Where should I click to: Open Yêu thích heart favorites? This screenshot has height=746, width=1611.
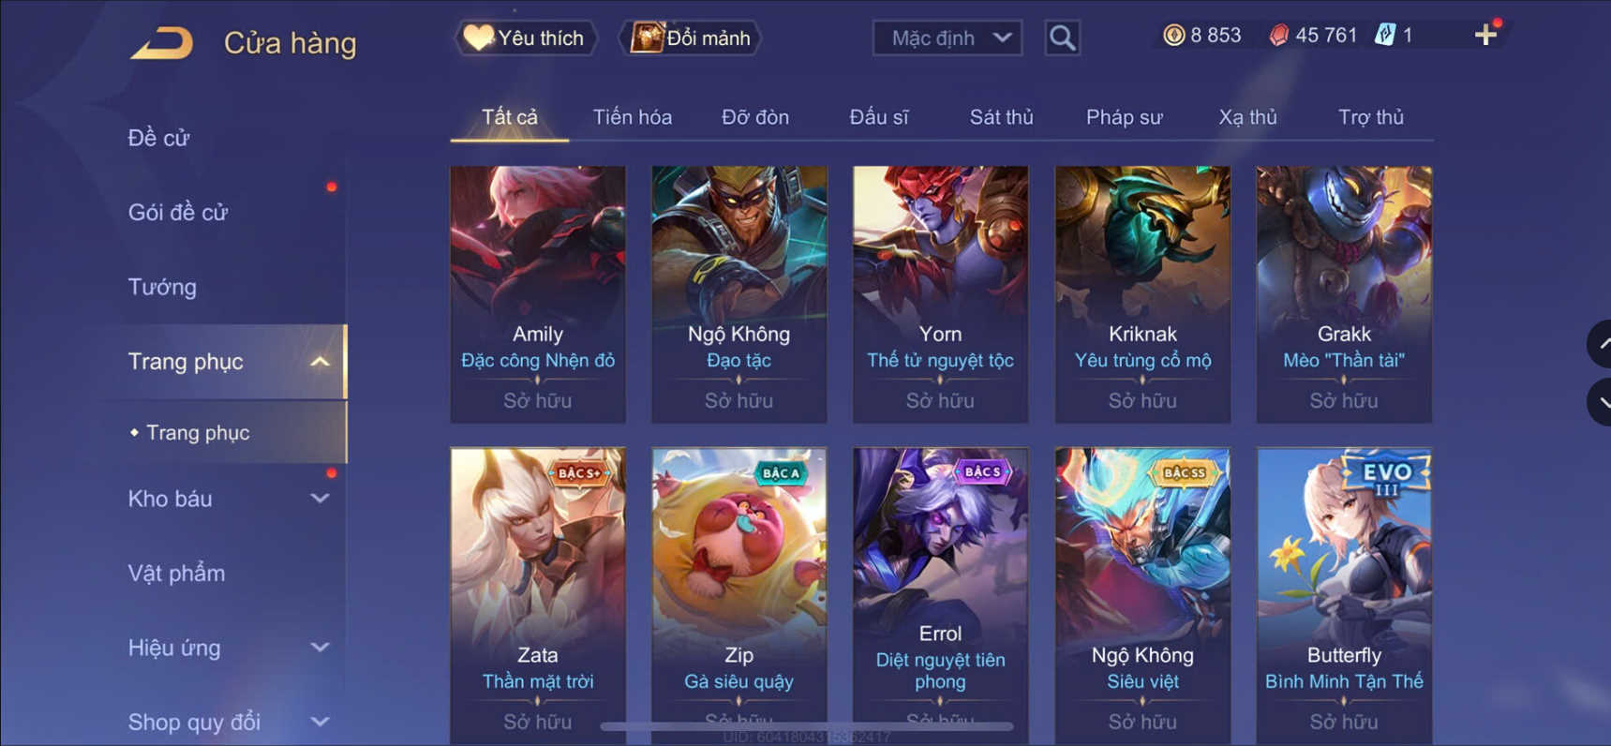click(526, 38)
